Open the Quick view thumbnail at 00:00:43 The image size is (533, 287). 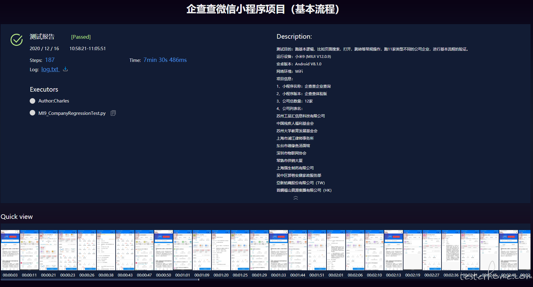pos(125,250)
